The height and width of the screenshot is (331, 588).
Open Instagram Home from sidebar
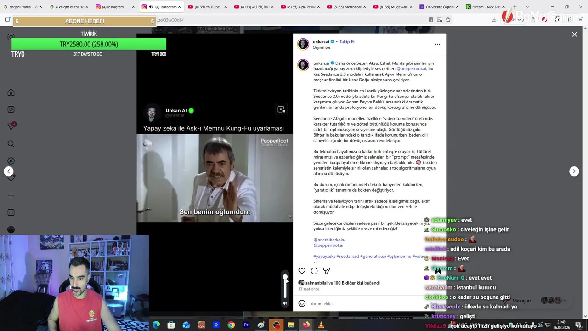(x=11, y=92)
